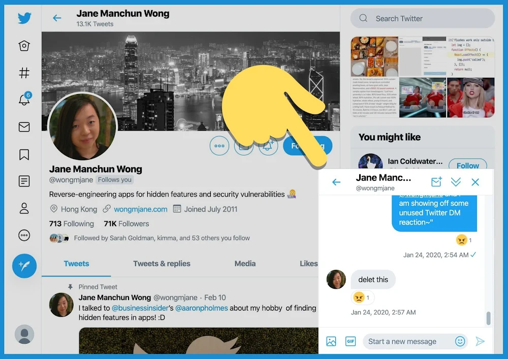Click 'Jan 24, 2020, 2:57 AM' timestamp

point(383,312)
